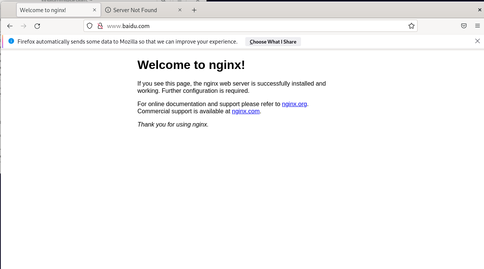Open the nginx.org link
Image resolution: width=484 pixels, height=269 pixels.
294,104
